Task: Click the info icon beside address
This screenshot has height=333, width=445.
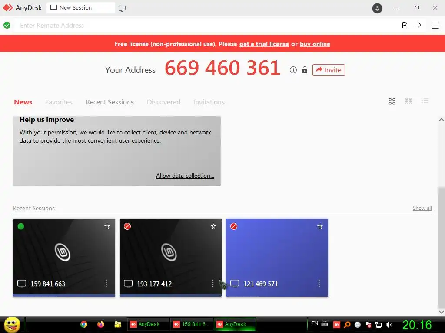Action: [x=293, y=70]
